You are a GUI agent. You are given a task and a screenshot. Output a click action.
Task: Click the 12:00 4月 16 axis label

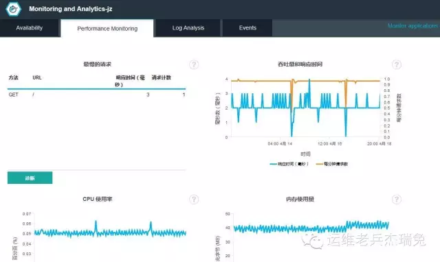[x=330, y=143]
